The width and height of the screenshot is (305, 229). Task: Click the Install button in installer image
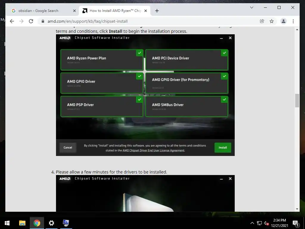tap(223, 147)
